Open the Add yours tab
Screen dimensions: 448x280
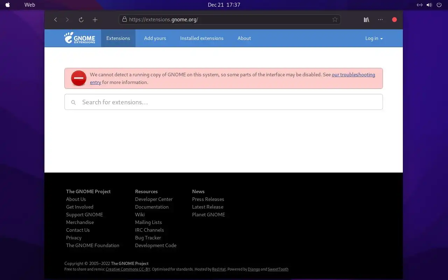[155, 38]
